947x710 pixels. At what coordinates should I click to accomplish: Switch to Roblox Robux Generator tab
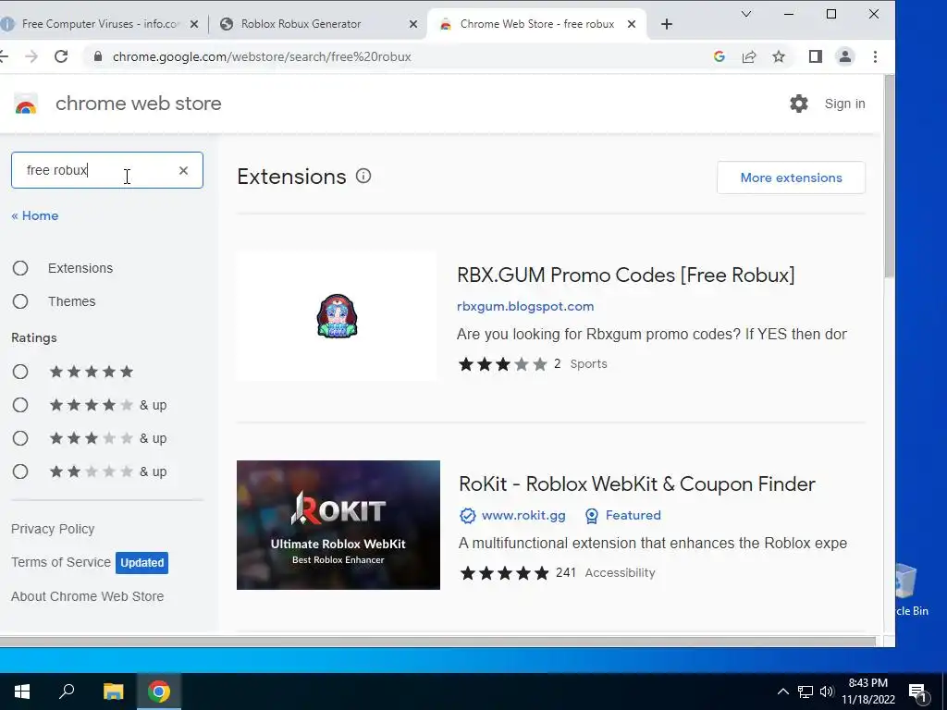[x=302, y=24]
